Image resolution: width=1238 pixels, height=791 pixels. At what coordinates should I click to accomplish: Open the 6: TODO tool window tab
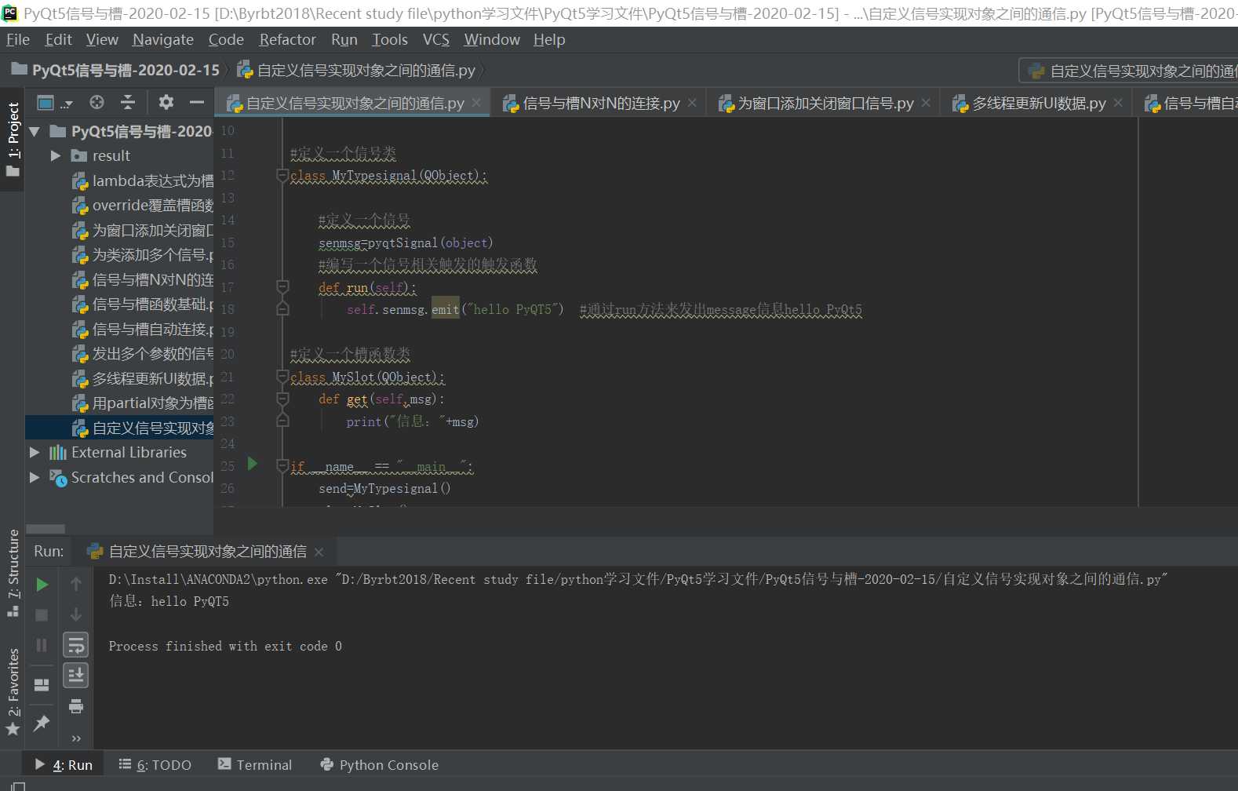pos(155,765)
